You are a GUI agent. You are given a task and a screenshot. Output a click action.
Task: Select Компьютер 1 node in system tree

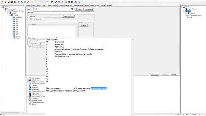click(11, 9)
